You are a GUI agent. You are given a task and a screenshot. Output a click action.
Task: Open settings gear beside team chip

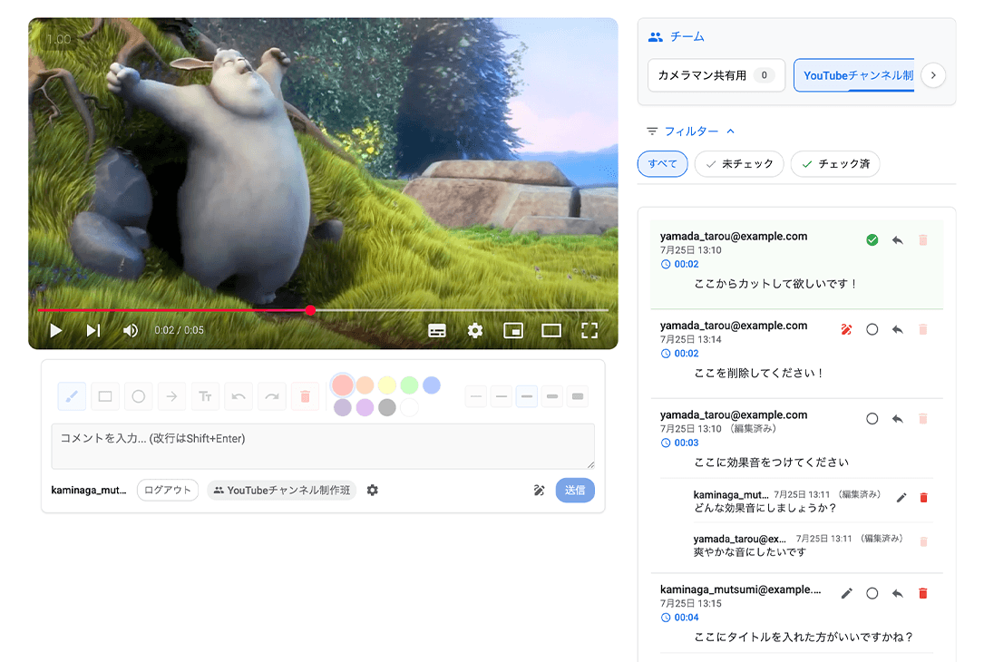point(372,490)
